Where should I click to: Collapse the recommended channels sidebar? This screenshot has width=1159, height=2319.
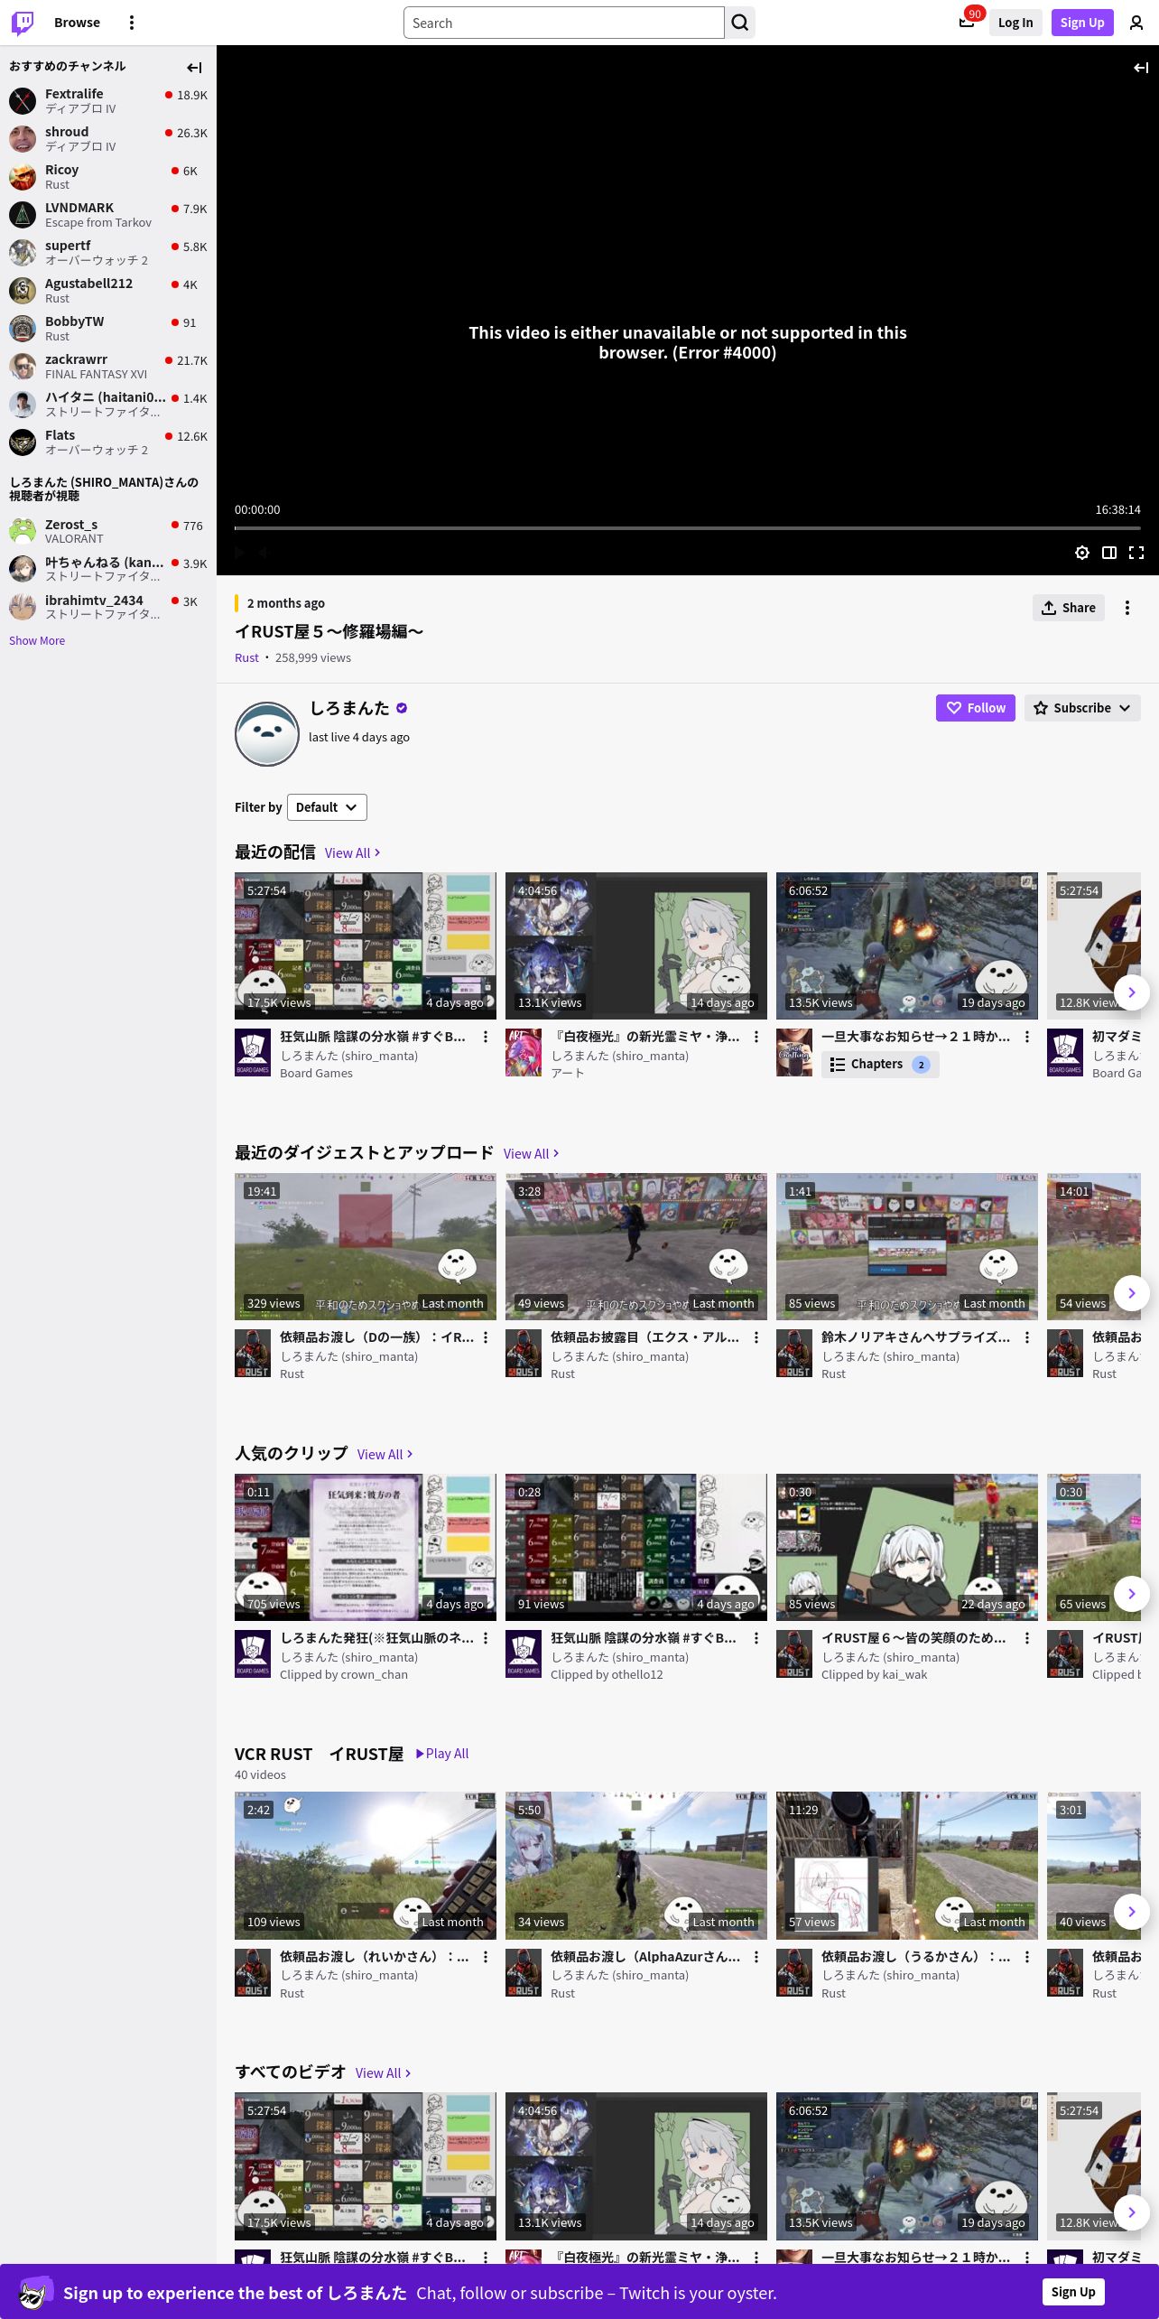tap(194, 67)
